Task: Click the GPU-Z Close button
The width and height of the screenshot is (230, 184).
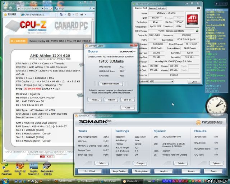Action: point(194,82)
